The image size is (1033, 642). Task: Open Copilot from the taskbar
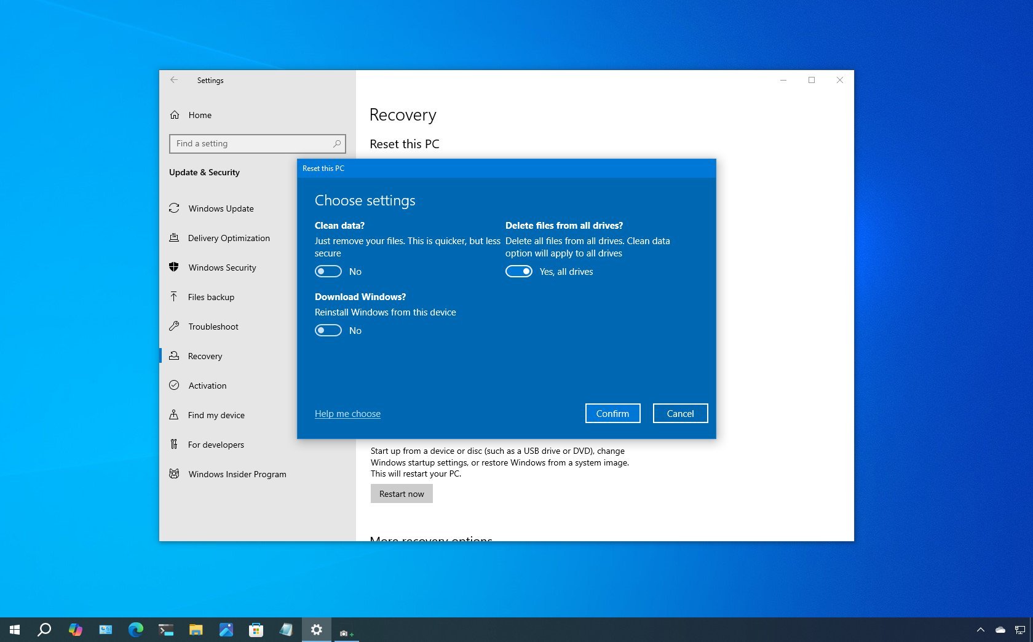[76, 630]
